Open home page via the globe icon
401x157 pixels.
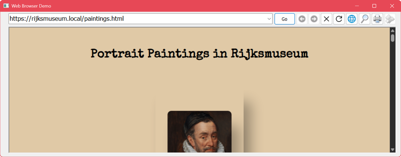pos(352,19)
